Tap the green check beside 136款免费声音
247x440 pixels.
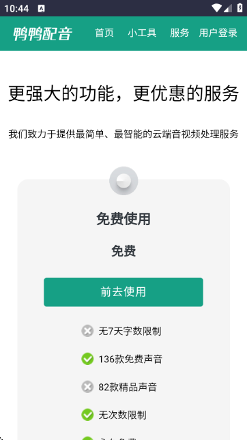click(x=87, y=359)
